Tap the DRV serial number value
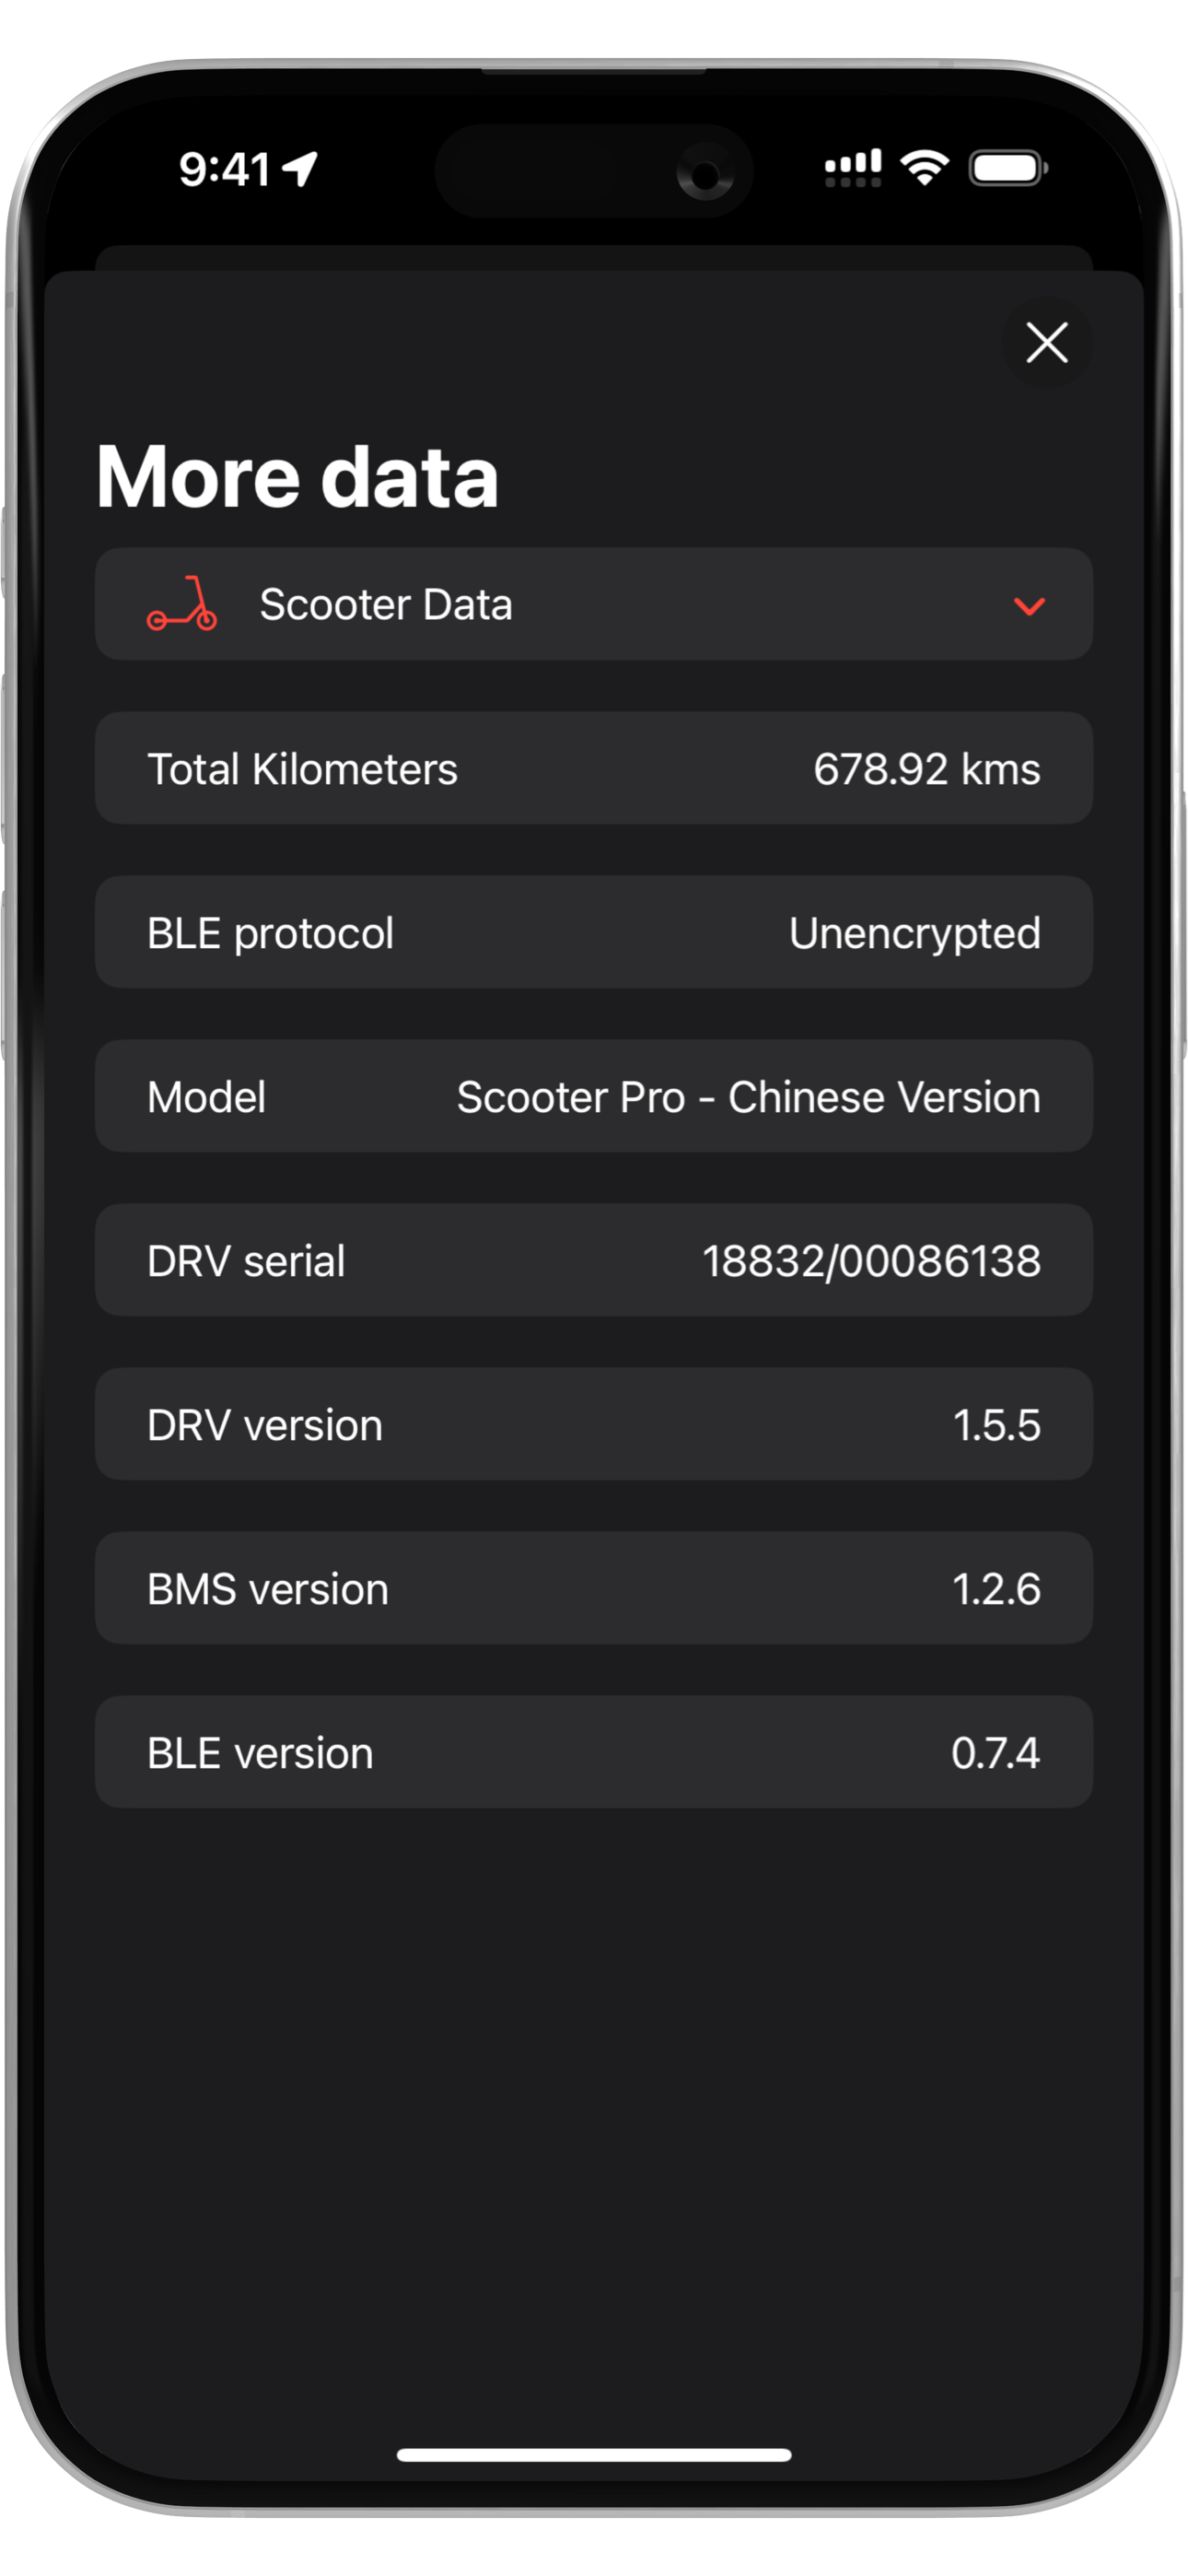The width and height of the screenshot is (1188, 2576). click(x=871, y=1260)
